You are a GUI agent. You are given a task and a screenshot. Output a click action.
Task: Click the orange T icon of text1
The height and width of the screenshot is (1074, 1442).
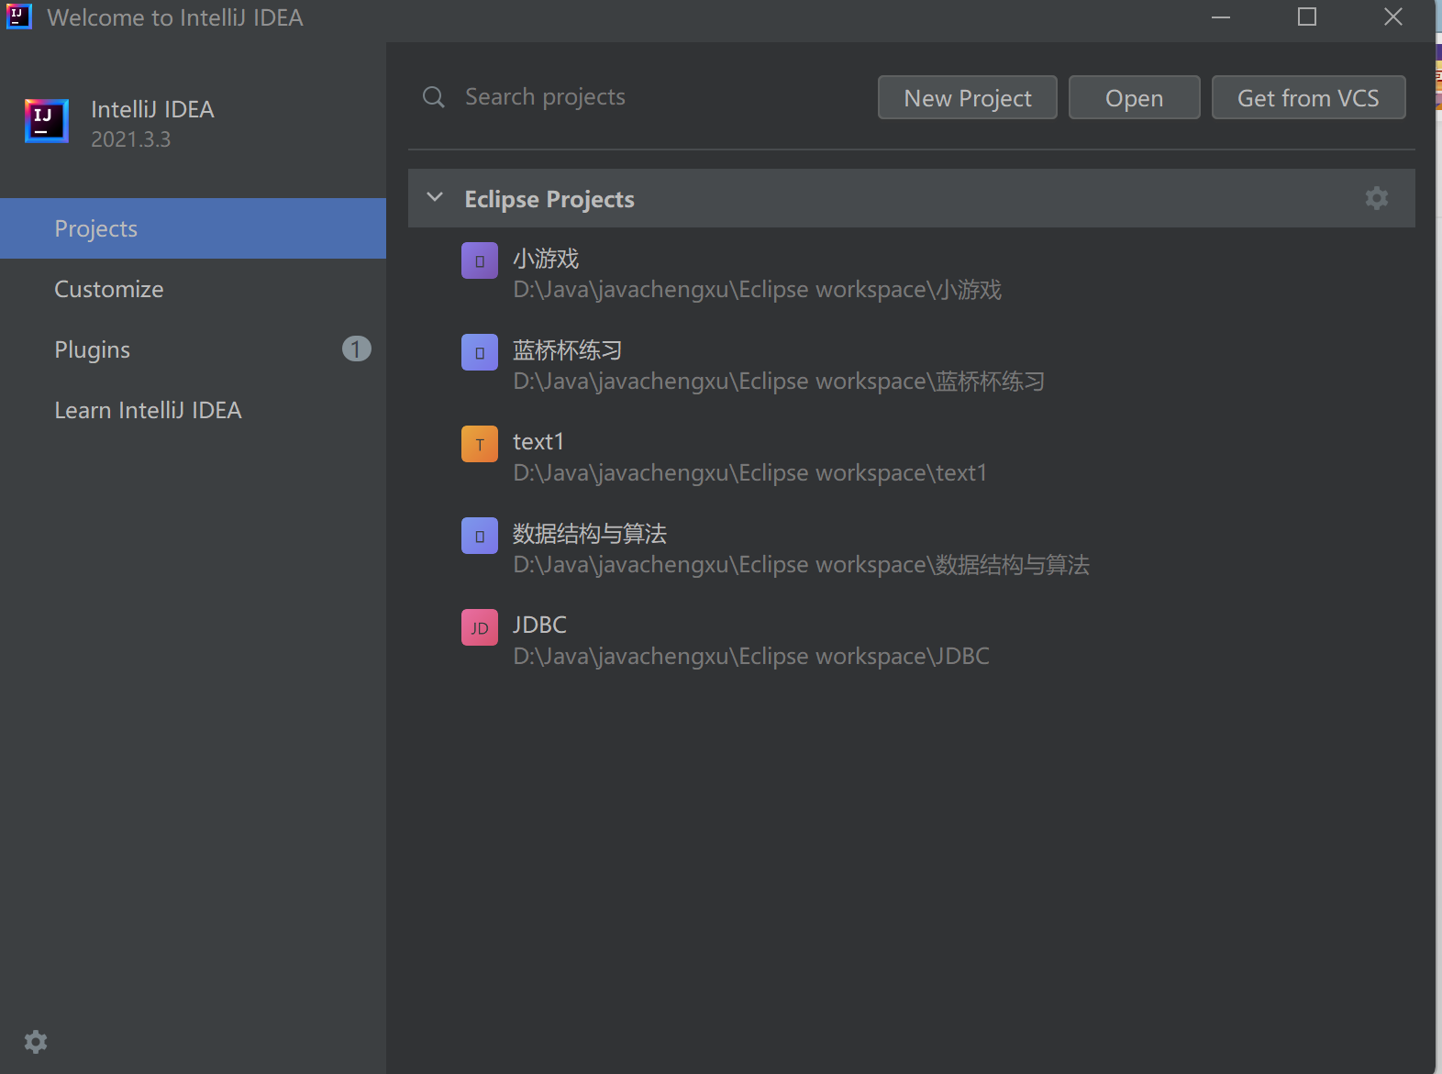[480, 444]
